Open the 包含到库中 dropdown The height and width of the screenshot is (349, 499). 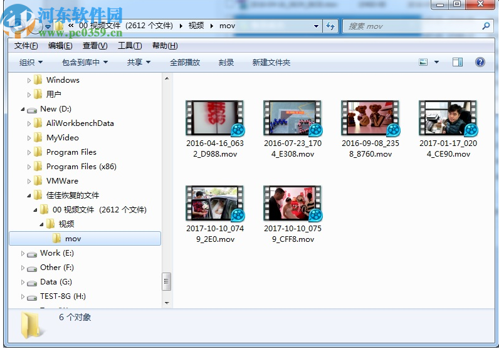click(85, 63)
